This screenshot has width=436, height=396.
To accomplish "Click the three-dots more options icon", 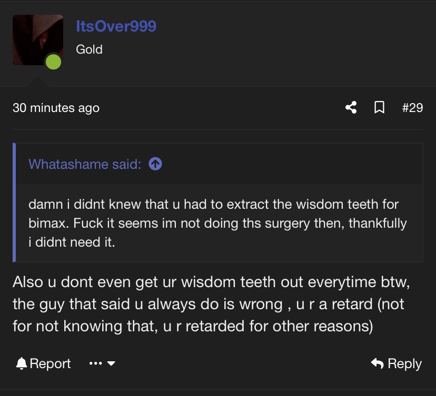I will (x=95, y=363).
